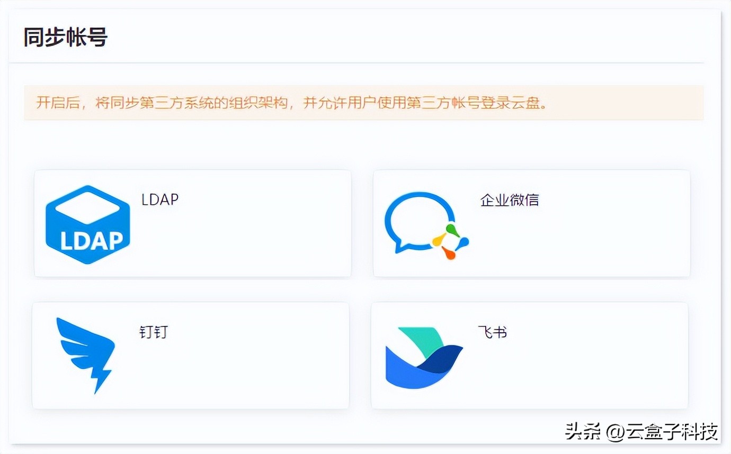Enable Feishu third-party login
The width and height of the screenshot is (731, 454).
coord(530,355)
